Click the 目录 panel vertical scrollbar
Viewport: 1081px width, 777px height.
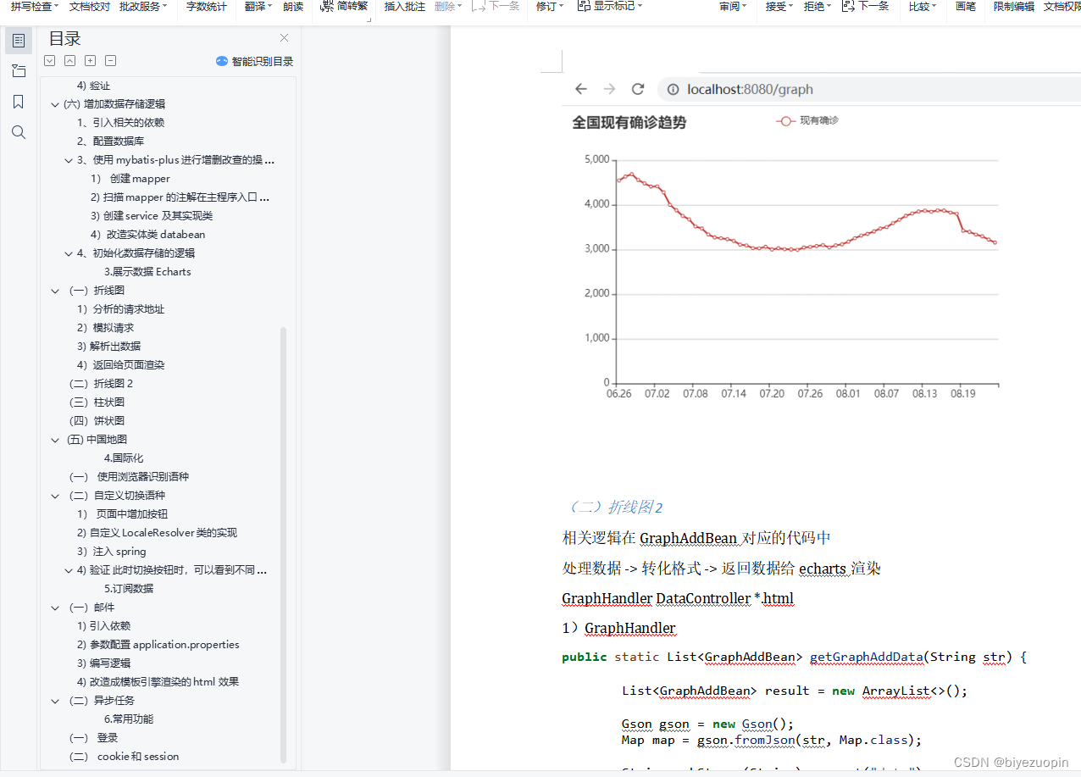pyautogui.click(x=284, y=544)
